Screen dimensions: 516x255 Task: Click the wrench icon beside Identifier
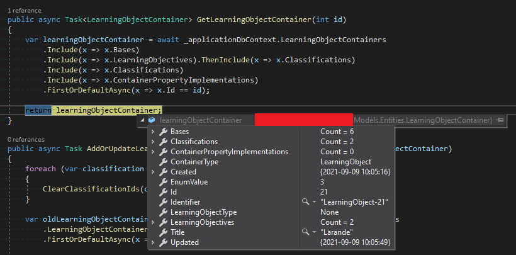pos(163,202)
